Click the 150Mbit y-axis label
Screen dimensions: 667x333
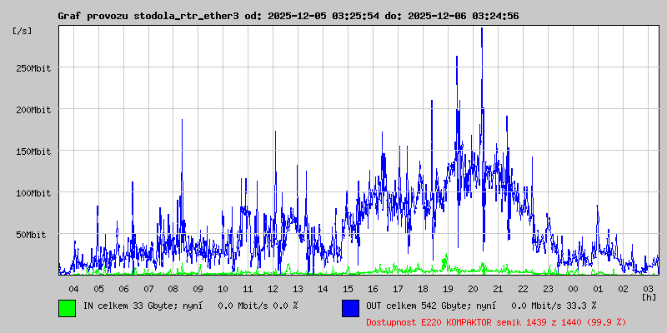(x=33, y=152)
